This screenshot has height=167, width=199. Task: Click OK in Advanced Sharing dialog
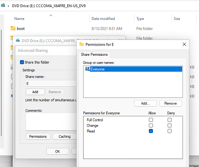[57, 151]
